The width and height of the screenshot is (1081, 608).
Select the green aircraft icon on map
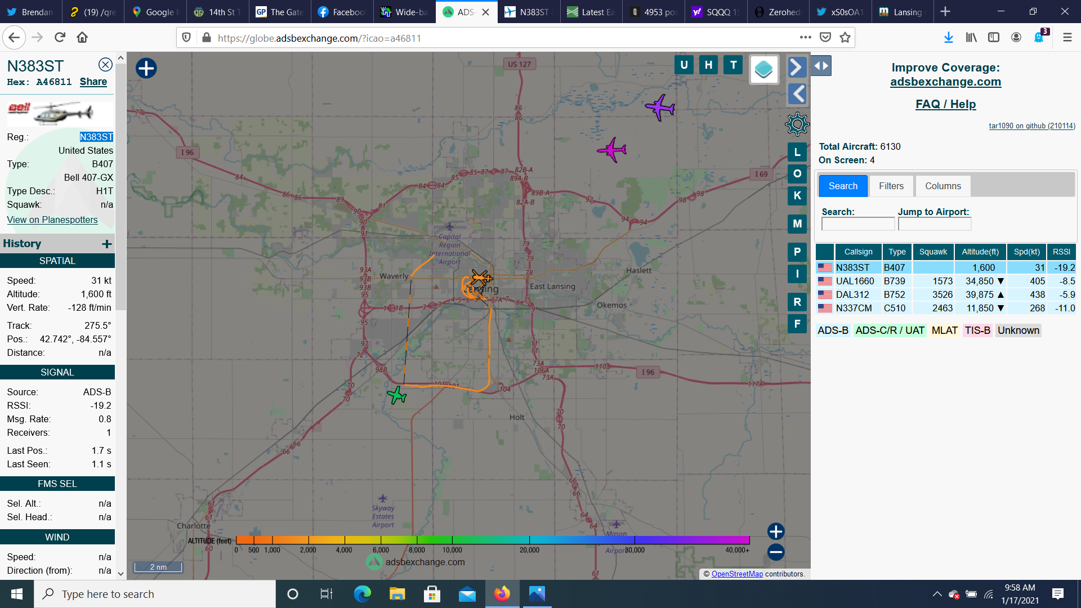(x=397, y=395)
